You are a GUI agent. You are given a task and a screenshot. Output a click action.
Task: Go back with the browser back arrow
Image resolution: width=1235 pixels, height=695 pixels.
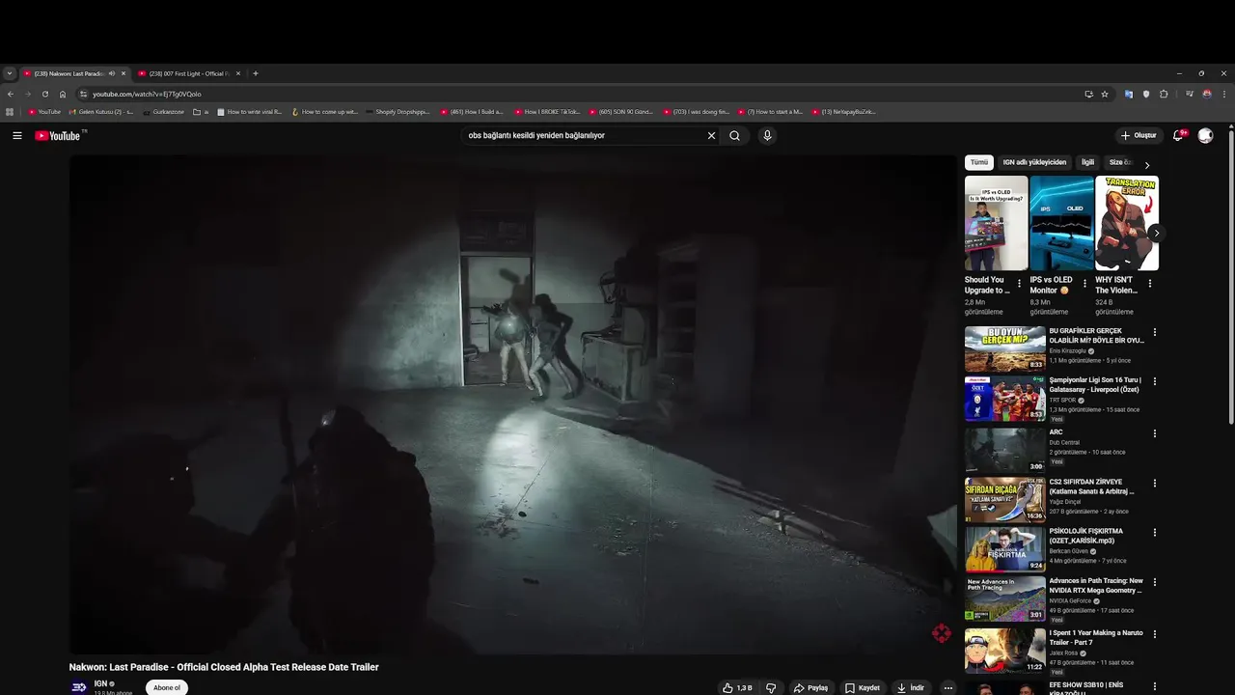(11, 94)
